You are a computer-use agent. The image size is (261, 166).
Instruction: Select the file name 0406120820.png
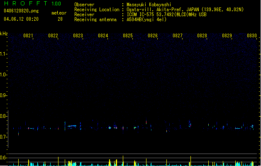click(x=21, y=11)
